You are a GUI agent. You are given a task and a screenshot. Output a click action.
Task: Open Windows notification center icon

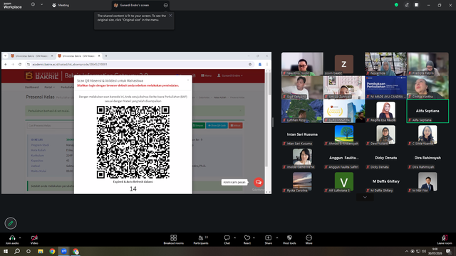click(449, 251)
